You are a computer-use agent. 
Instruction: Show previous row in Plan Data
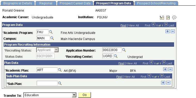[x=151, y=63]
